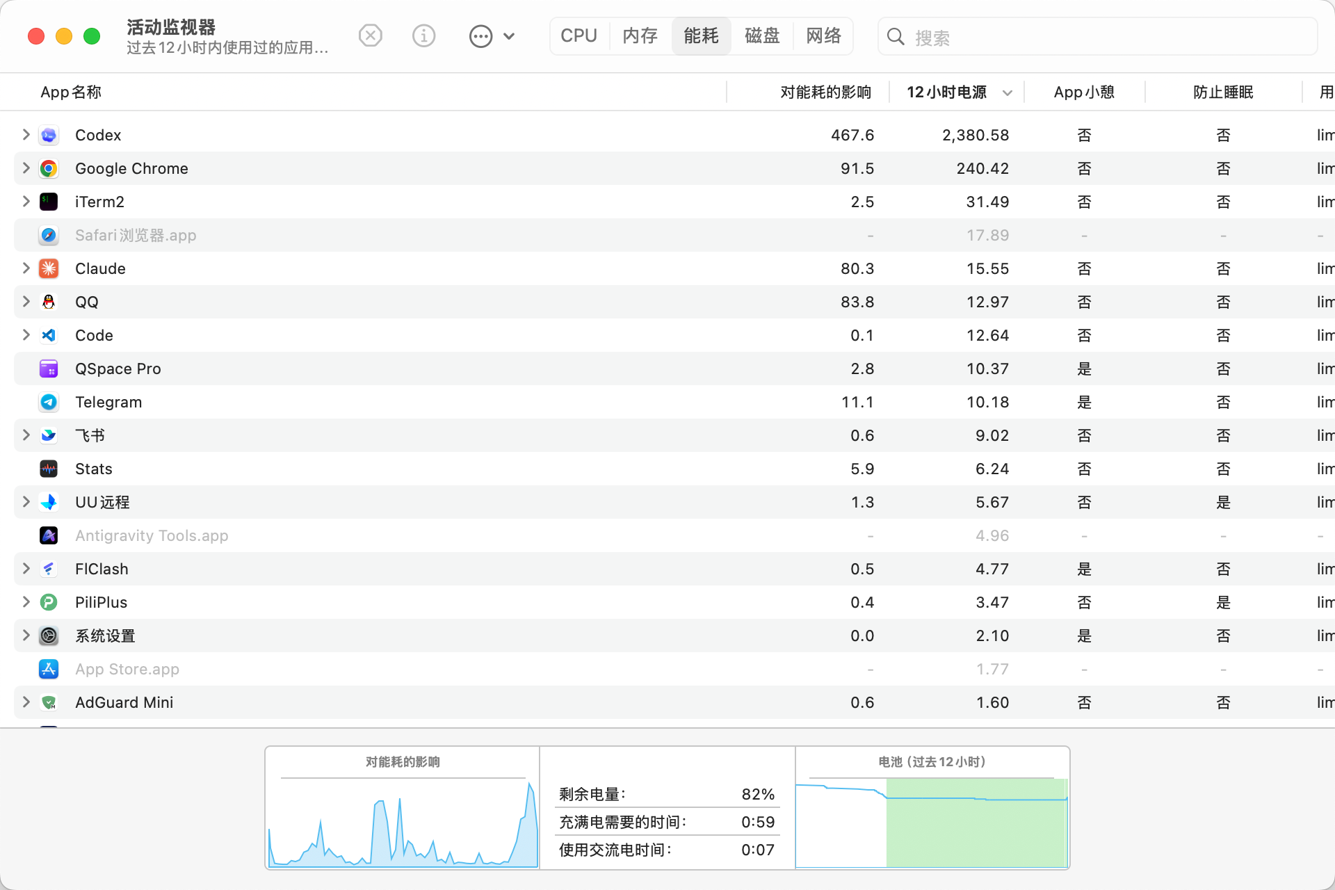The height and width of the screenshot is (890, 1335).
Task: Select the Safari browser icon row
Action: pyautogui.click(x=674, y=235)
